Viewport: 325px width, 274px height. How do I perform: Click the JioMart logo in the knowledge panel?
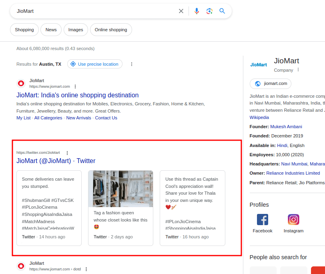[259, 64]
